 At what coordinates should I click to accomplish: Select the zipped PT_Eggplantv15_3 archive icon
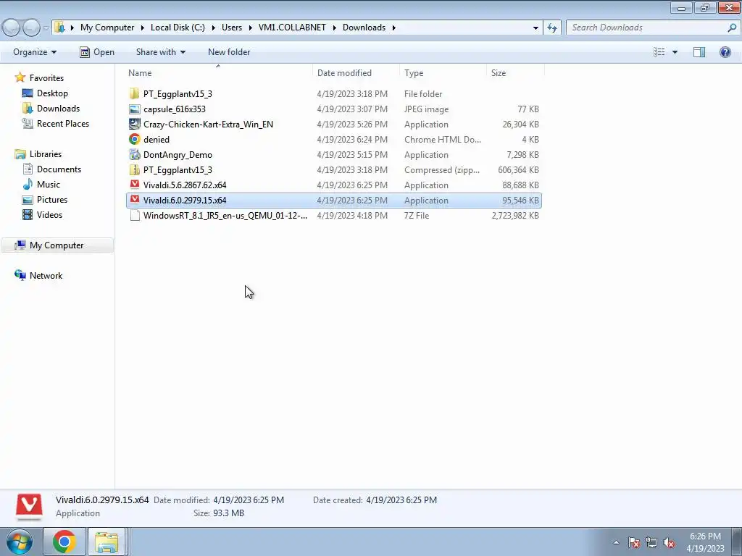tap(134, 169)
